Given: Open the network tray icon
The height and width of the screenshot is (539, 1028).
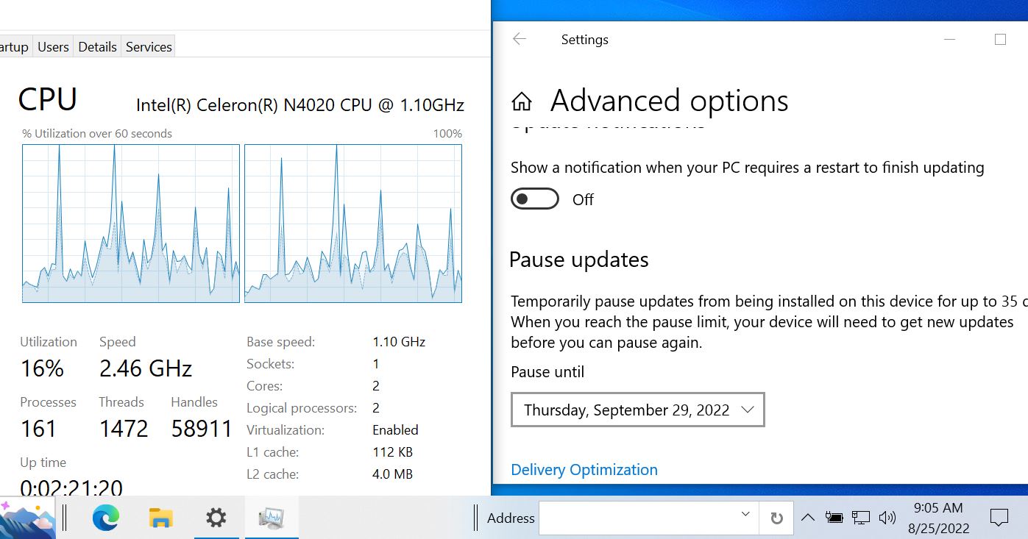Looking at the screenshot, I should point(861,518).
